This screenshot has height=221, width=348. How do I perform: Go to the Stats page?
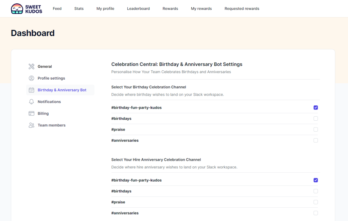[x=79, y=8]
